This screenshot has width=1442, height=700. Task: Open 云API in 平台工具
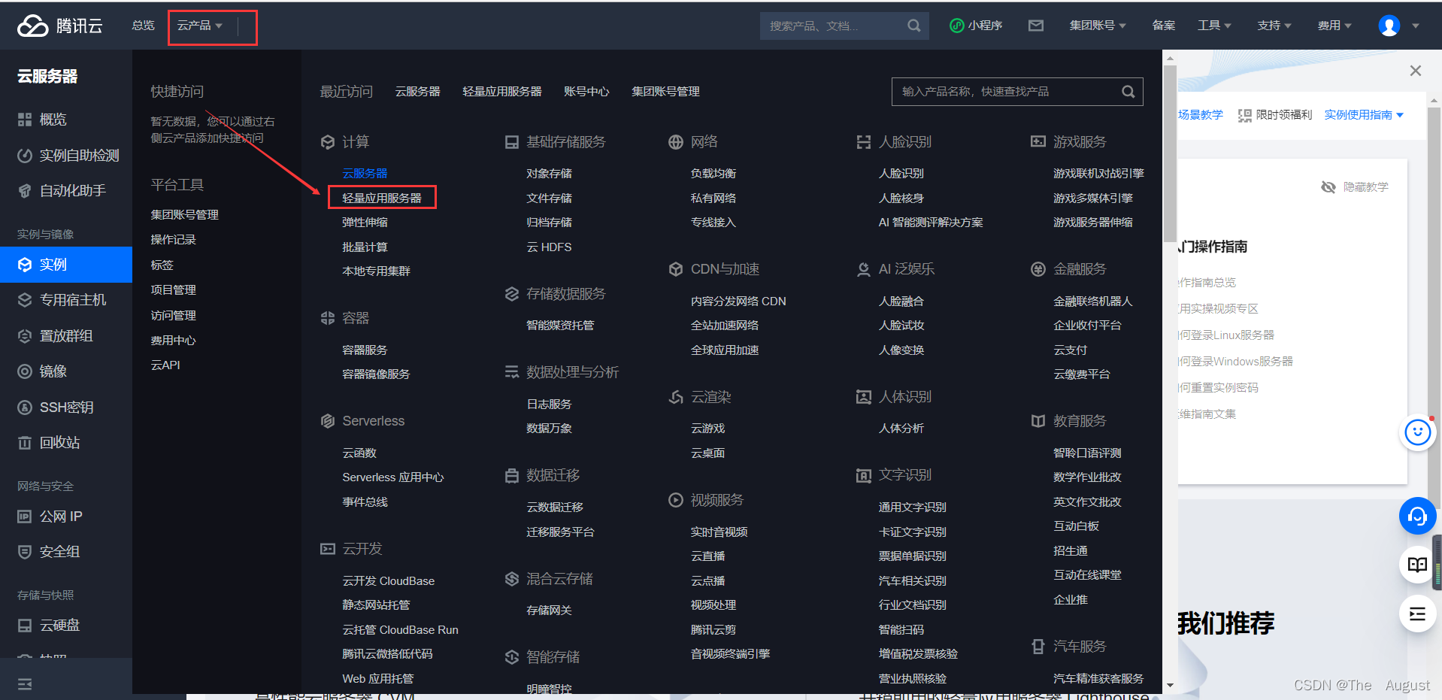[165, 365]
